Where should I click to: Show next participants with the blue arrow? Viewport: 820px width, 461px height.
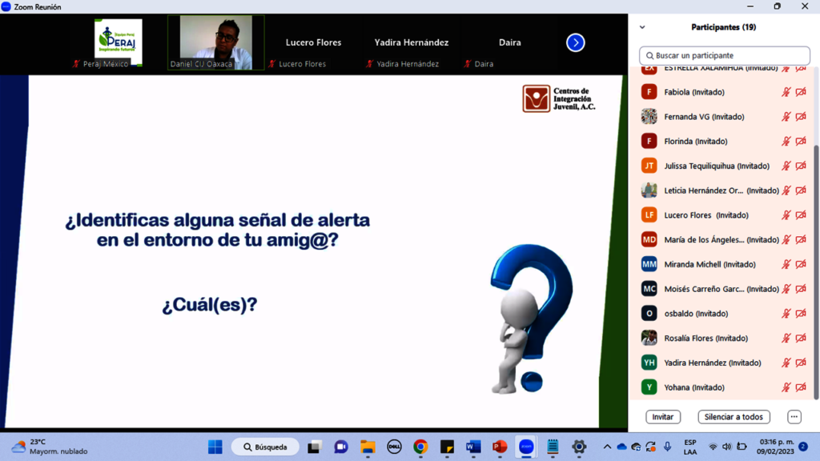click(x=575, y=43)
